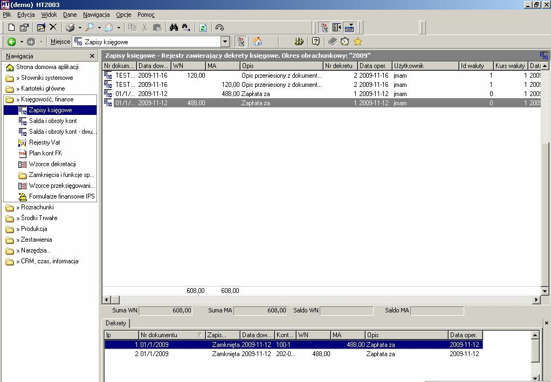Click the main grid horizontal scrollbar thumb
This screenshot has height=382, width=551.
point(115,299)
